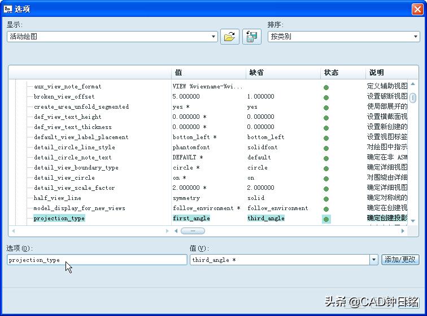Click the dialog title bar app icon
The image size is (427, 316).
pyautogui.click(x=8, y=9)
